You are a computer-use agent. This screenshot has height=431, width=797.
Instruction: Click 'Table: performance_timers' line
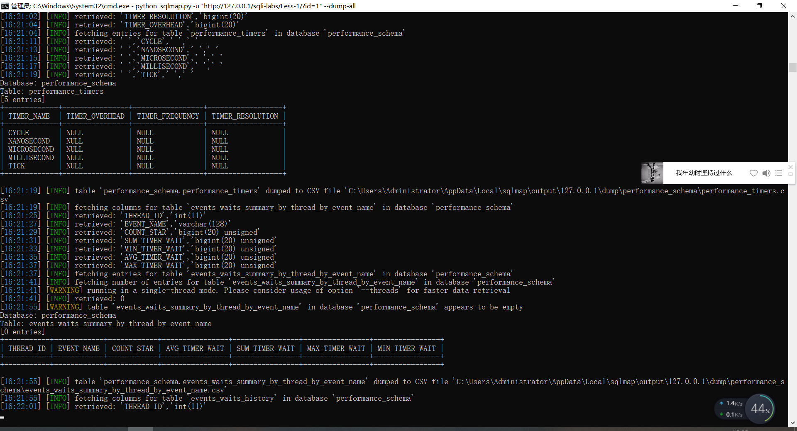point(52,91)
